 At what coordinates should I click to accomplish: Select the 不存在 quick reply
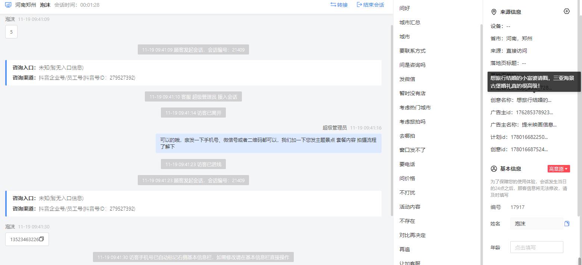(x=407, y=221)
